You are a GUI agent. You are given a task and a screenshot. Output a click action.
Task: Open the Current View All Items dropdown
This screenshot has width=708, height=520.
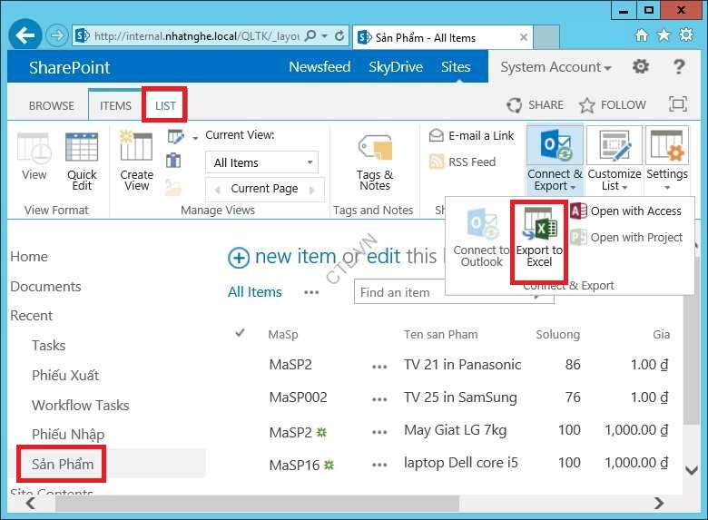click(262, 162)
